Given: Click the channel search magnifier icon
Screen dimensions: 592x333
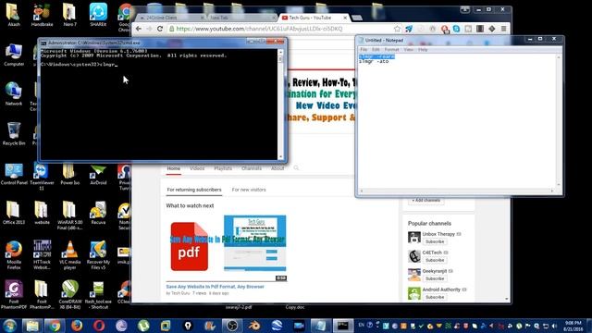Looking at the screenshot, I should click(296, 168).
